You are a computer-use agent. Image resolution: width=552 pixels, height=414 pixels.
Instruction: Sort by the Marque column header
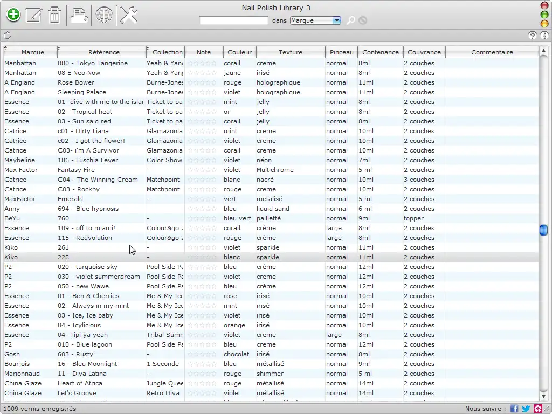[x=30, y=52]
